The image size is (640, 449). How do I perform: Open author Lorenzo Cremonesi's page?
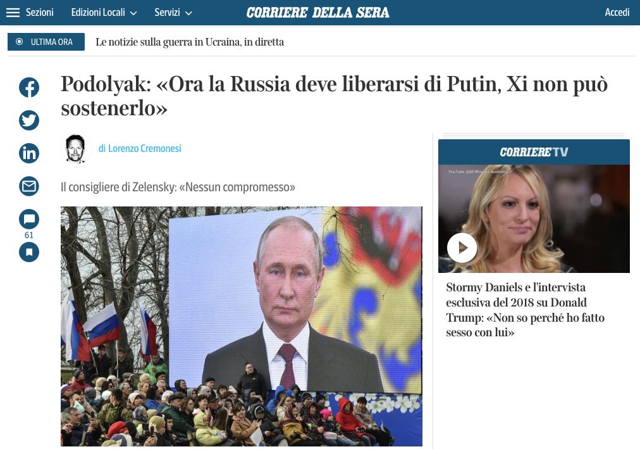(x=140, y=148)
